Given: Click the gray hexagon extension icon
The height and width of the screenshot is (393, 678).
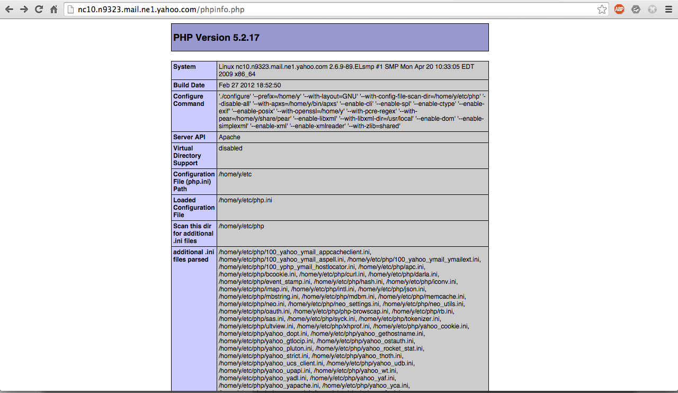Looking at the screenshot, I should [636, 9].
